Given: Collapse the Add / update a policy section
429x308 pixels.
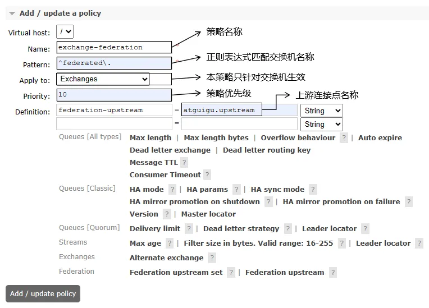Looking at the screenshot, I should 12,13.
